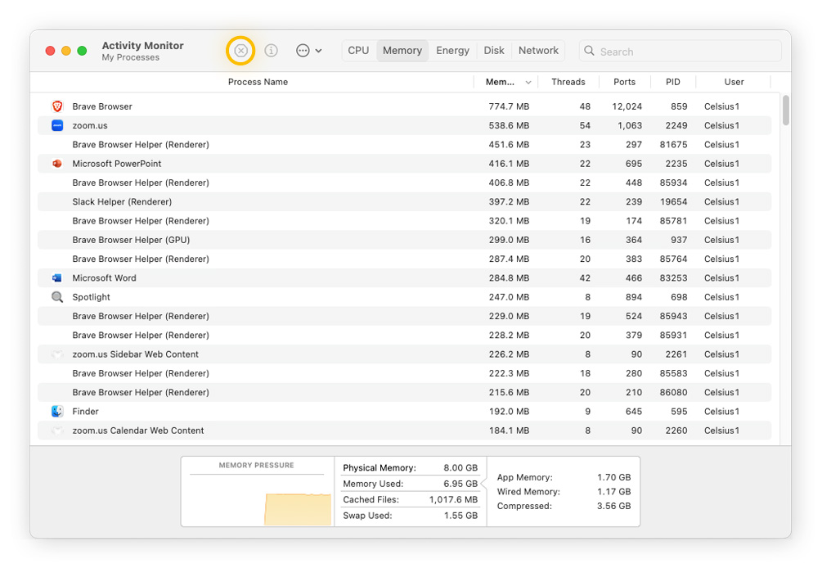Click the Microsoft Word icon
This screenshot has height=568, width=822.
[x=57, y=278]
